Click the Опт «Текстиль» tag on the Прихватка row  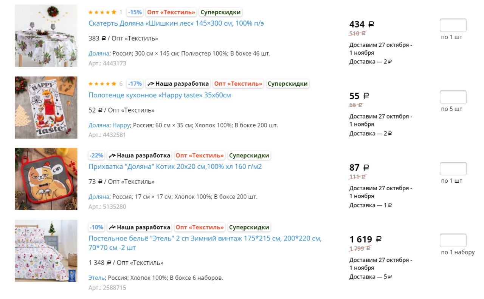tap(200, 156)
